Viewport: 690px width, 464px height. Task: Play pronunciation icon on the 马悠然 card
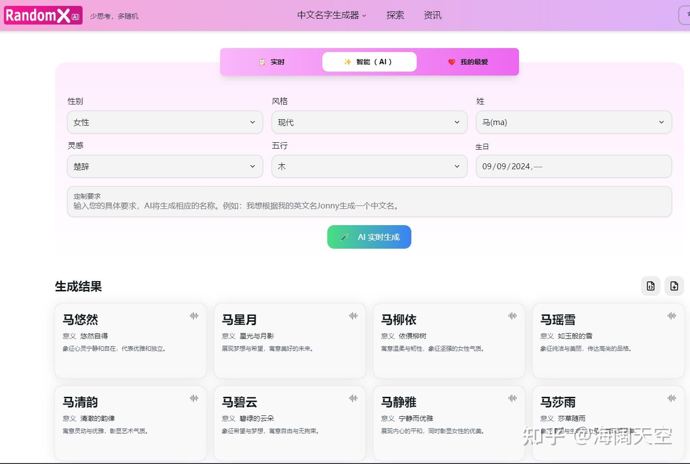pos(195,316)
